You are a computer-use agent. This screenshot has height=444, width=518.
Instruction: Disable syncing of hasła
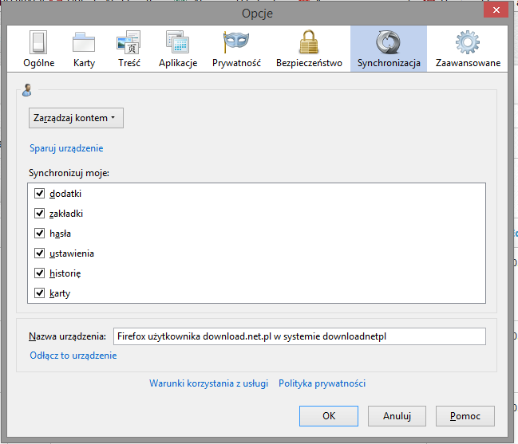(40, 234)
